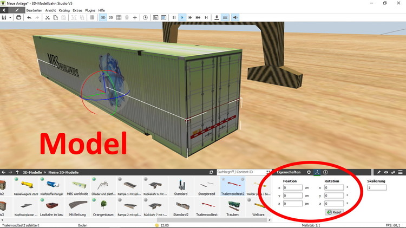Select the Standard2 model thumbnail
406x228 pixels.
181,207
